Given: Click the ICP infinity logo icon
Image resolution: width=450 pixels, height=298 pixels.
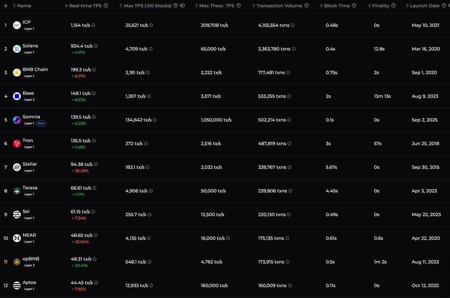Looking at the screenshot, I should pyautogui.click(x=17, y=25).
